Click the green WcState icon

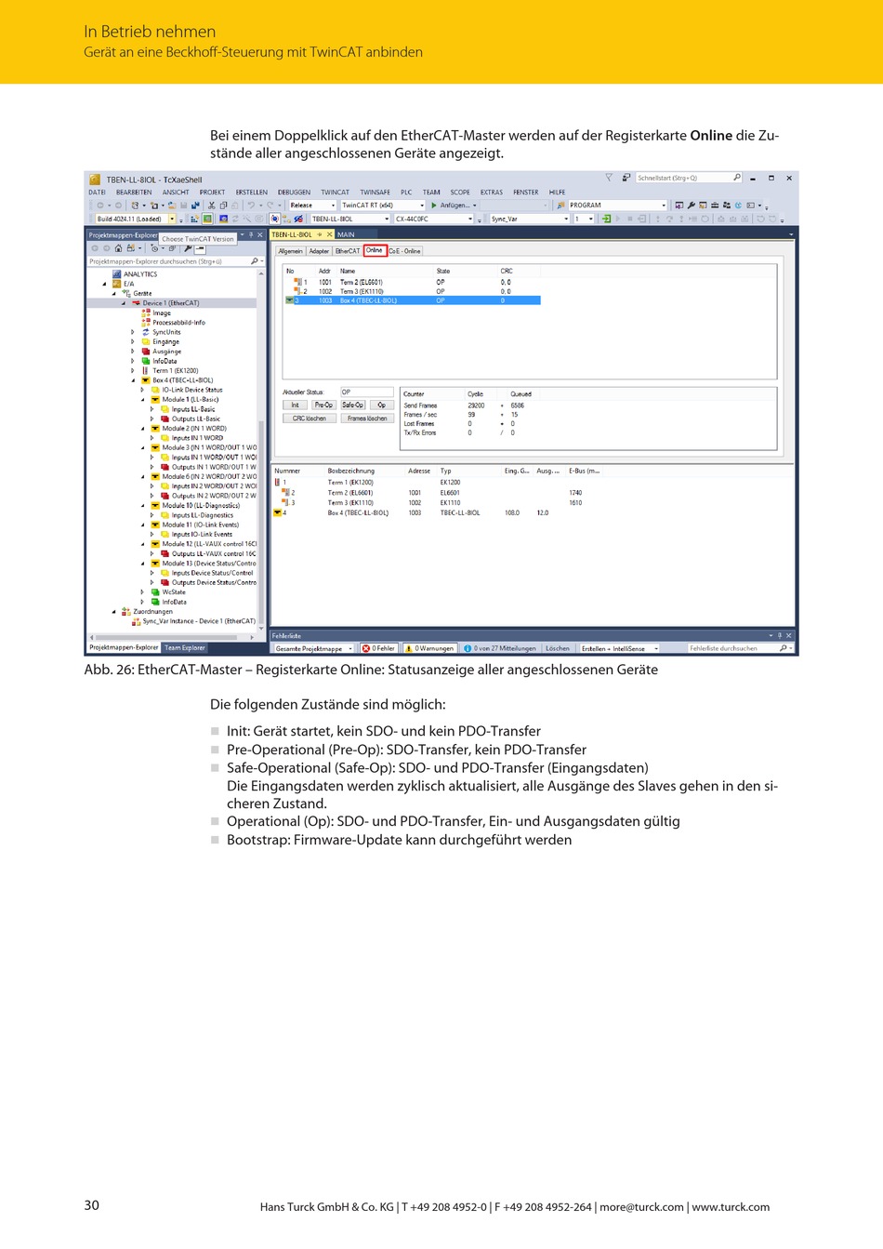pos(155,592)
